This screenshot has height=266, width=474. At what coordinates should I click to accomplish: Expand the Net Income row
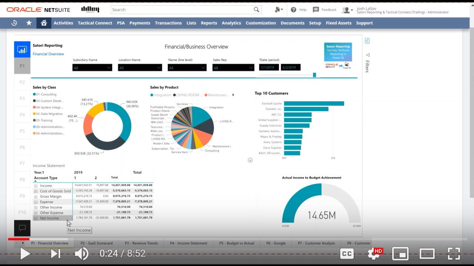(36, 218)
